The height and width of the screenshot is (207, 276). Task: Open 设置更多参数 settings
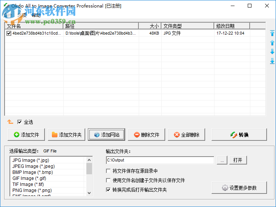pos(239,188)
